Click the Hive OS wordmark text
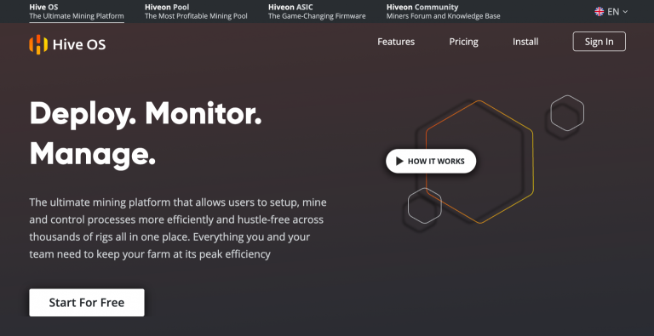Viewport: 654px width, 336px height. 79,44
